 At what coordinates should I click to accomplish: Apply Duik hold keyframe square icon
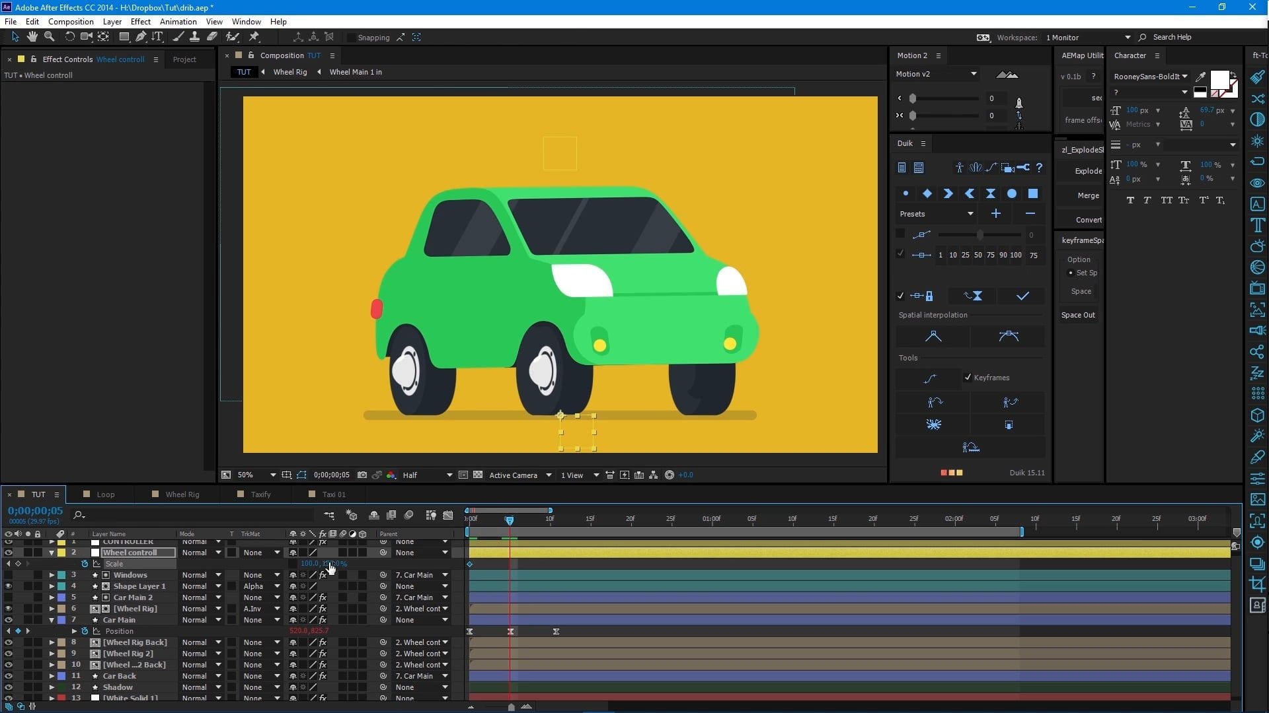pos(1033,193)
